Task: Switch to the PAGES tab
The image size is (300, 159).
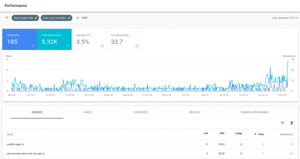Action: 88,112
